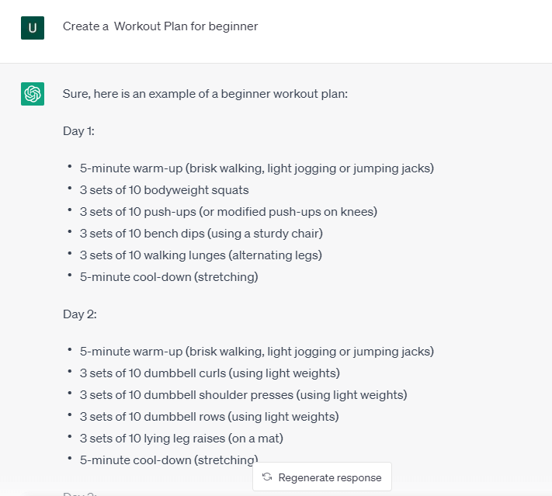This screenshot has width=552, height=496.
Task: Click the bodyweight squats line
Action: (x=164, y=190)
